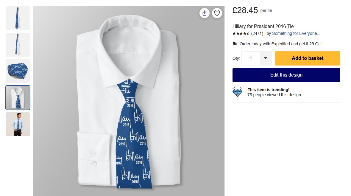Screen dimensions: 351x196
Task: Click the delivery truck icon
Action: (235, 44)
